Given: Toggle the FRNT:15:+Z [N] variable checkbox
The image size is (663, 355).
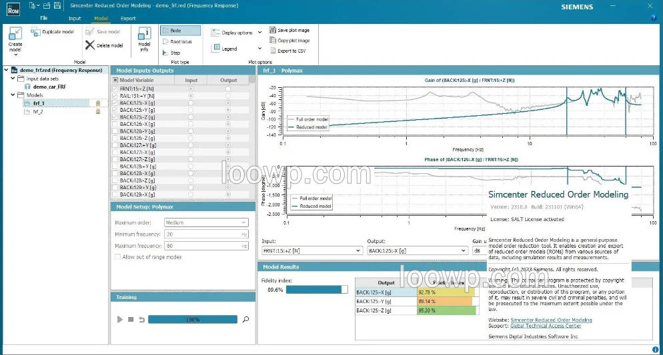Looking at the screenshot, I should 115,89.
